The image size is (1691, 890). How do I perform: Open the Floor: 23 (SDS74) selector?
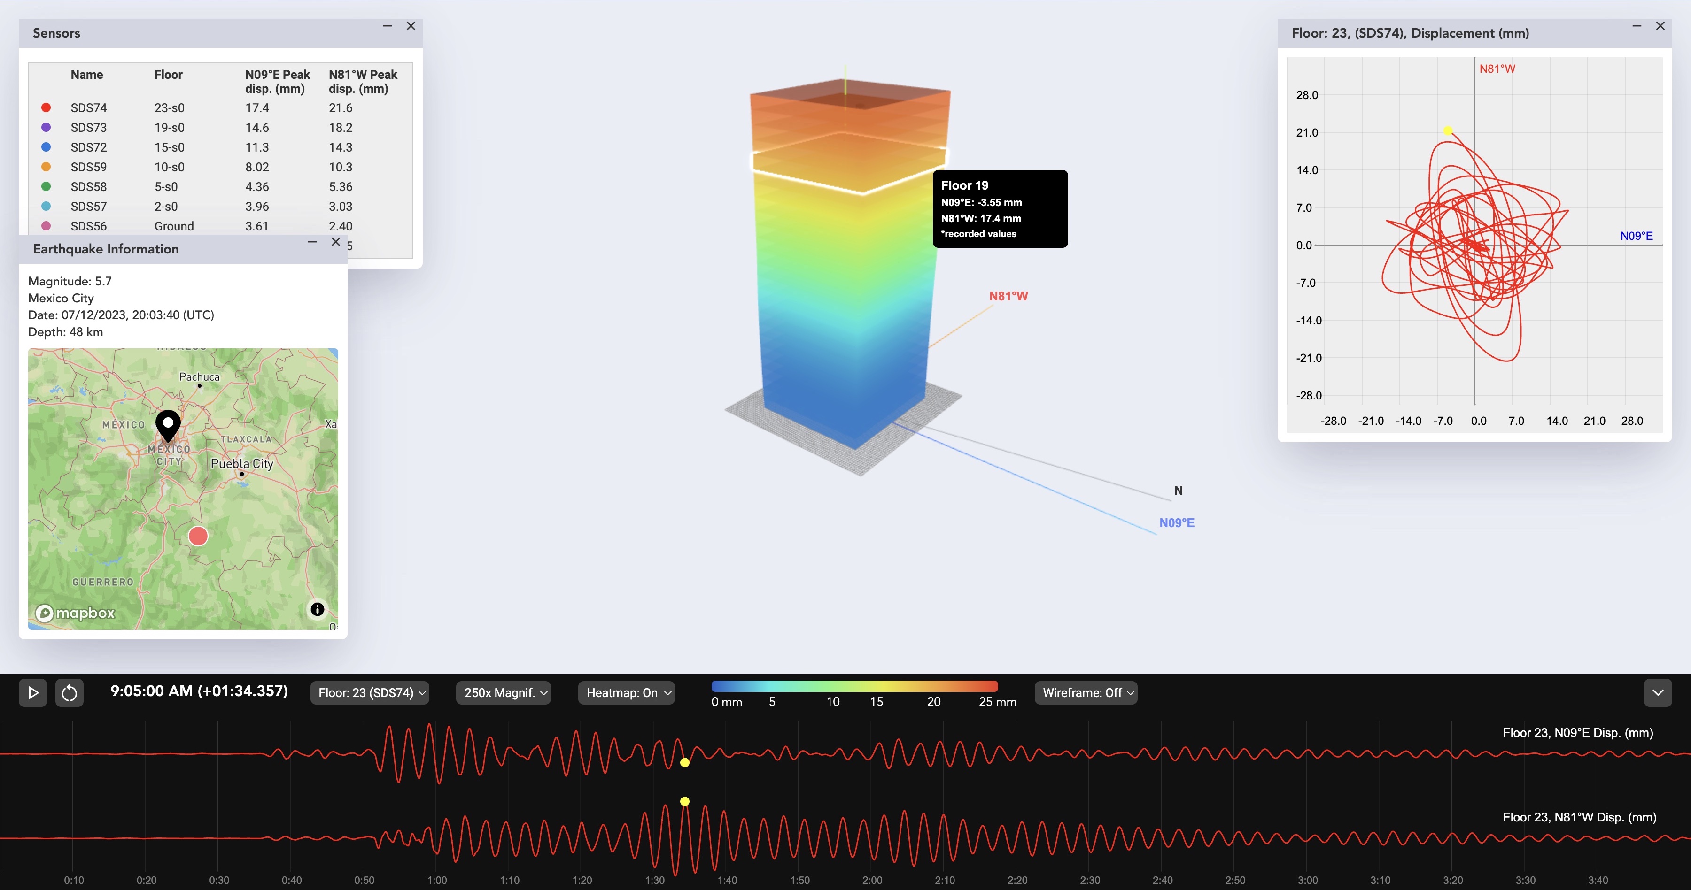click(x=370, y=692)
